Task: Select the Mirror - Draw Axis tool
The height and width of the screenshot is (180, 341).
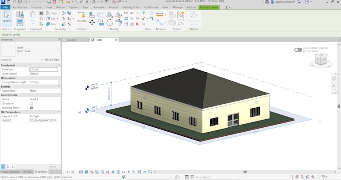Action: (x=118, y=14)
